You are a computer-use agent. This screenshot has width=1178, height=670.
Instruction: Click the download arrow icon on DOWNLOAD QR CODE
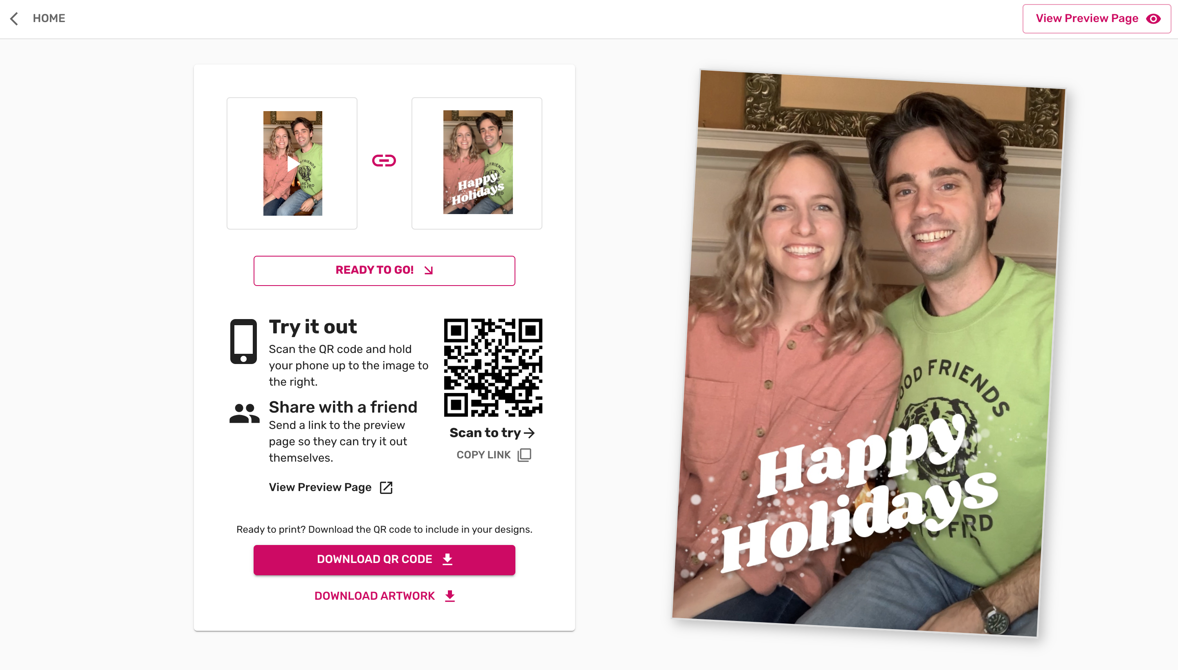[447, 559]
